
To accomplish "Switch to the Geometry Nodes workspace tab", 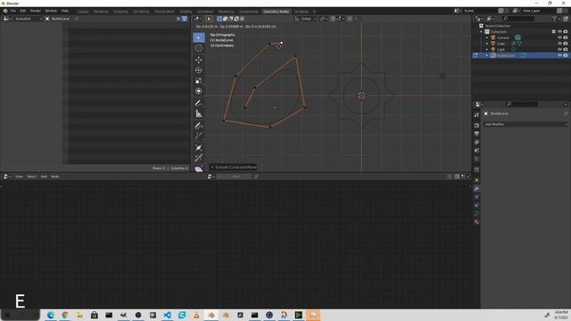I will [x=276, y=12].
